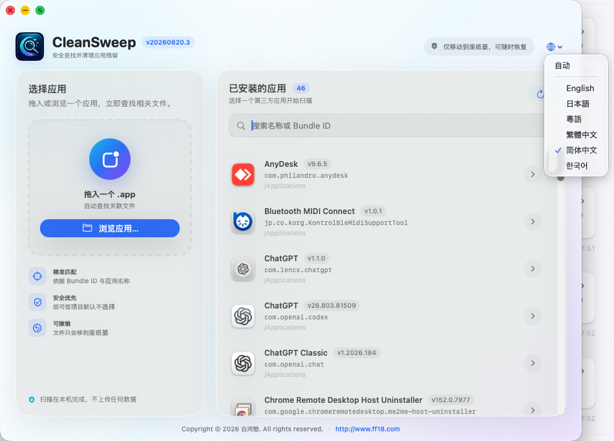Click the magnifier icon in search field

241,125
